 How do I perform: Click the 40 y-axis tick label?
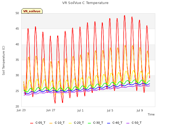coord(17,44)
